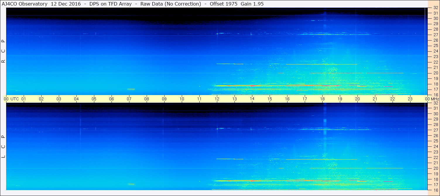440x196 pixels.
Task: Click the 08 hour tick on time axis
Action: pyautogui.click(x=147, y=99)
